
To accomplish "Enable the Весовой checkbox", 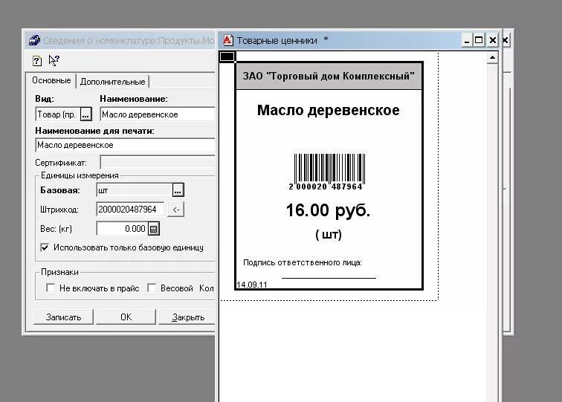I will (152, 288).
